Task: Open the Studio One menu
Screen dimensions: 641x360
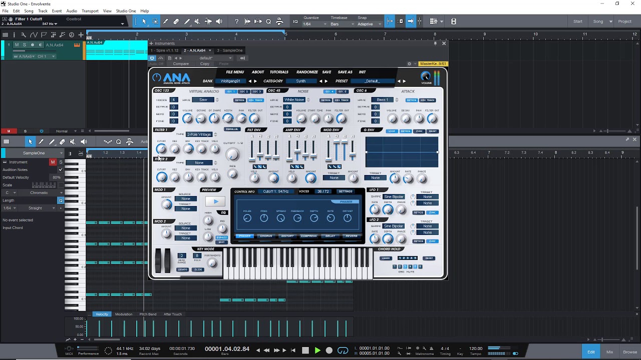Action: (x=126, y=11)
